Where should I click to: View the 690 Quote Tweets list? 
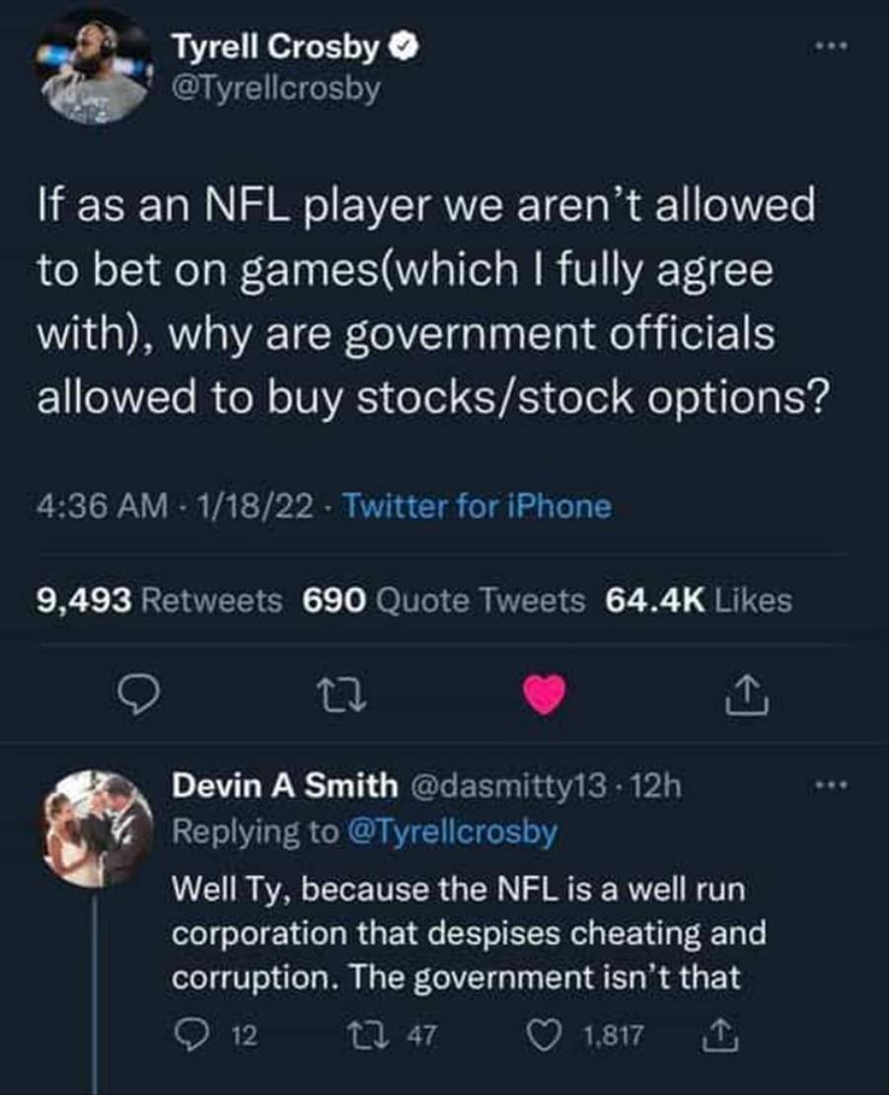[x=443, y=600]
